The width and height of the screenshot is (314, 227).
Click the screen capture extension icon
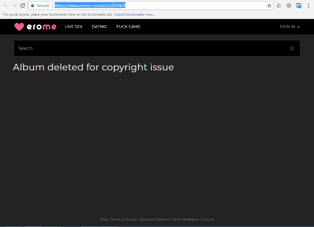tap(298, 6)
